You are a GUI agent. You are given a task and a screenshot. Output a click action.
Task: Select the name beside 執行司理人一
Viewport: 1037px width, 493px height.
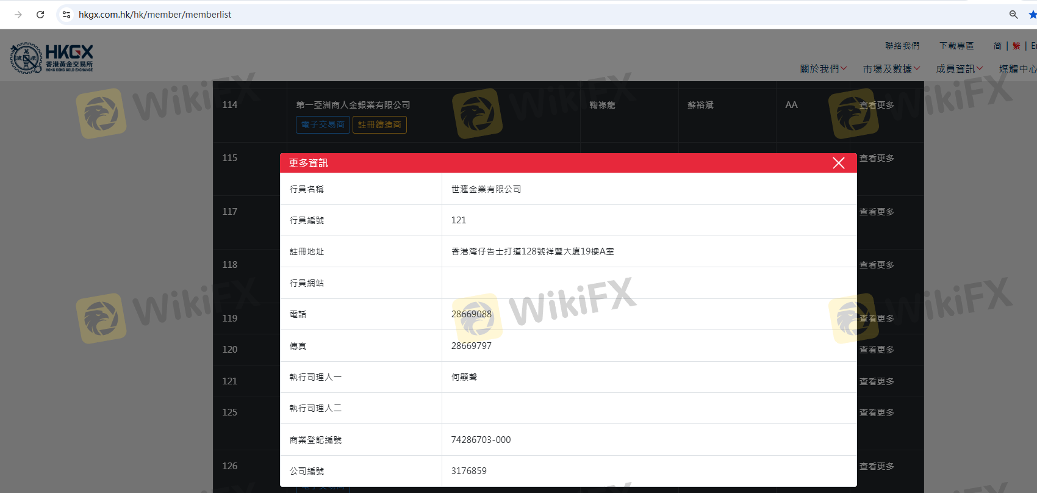click(464, 377)
